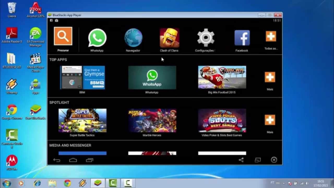The image size is (334, 188).
Task: Open Marble Heroes game thumbnail
Action: pos(152,120)
